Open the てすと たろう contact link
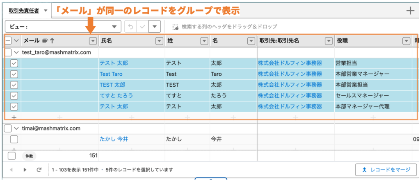Viewport: 420px width, 180px height. tap(116, 96)
